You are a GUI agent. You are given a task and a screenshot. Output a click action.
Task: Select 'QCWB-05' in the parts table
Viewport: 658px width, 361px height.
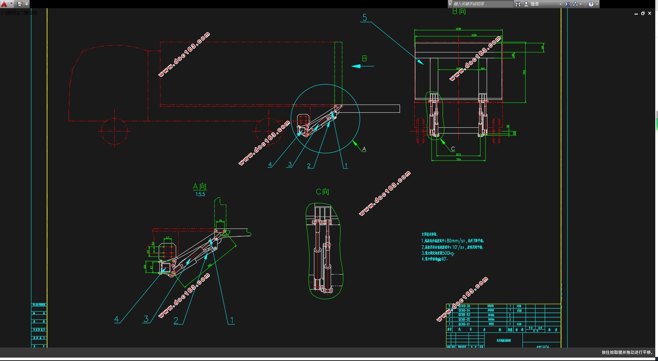tap(464, 306)
